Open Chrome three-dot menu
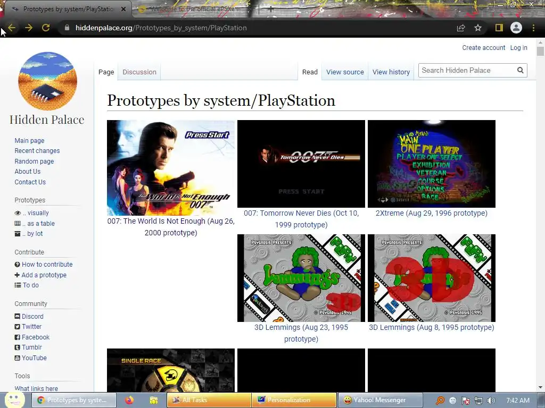This screenshot has height=408, width=545. pyautogui.click(x=533, y=28)
